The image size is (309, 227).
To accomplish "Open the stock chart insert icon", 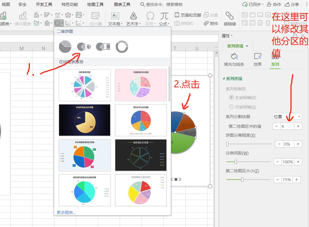I will [x=79, y=15].
